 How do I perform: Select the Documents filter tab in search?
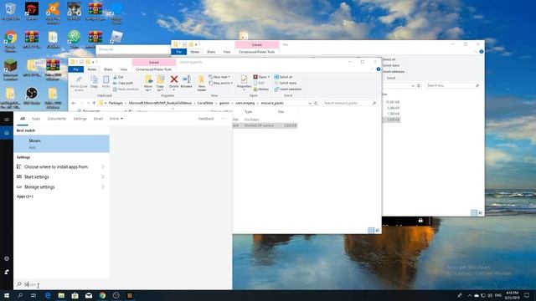click(x=57, y=119)
